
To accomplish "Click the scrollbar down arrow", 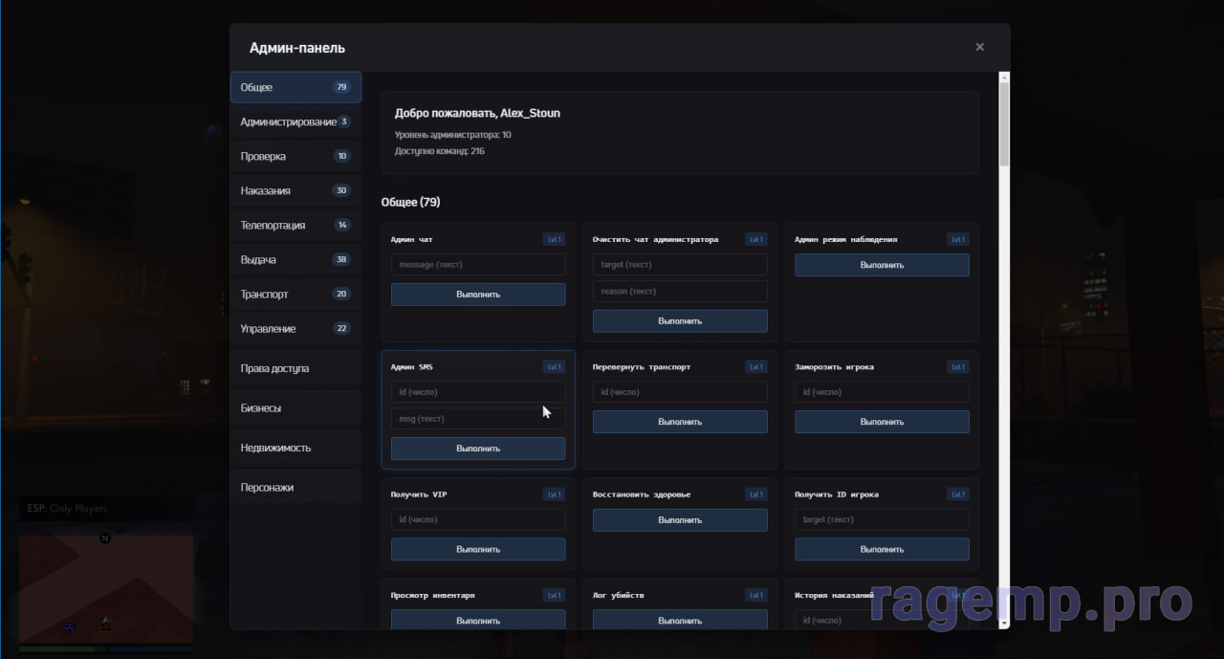I will point(1004,623).
